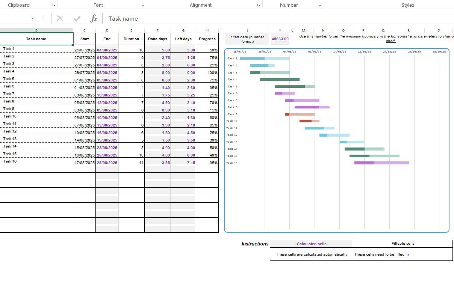Click the Progress column header cell

point(207,39)
